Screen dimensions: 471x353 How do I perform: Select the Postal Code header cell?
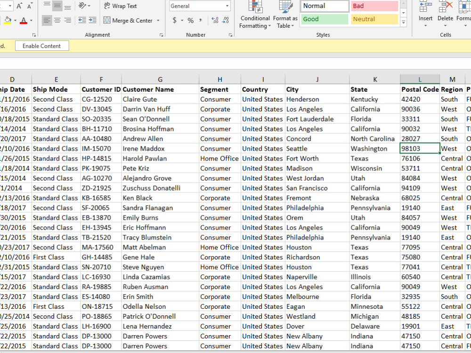click(x=420, y=89)
